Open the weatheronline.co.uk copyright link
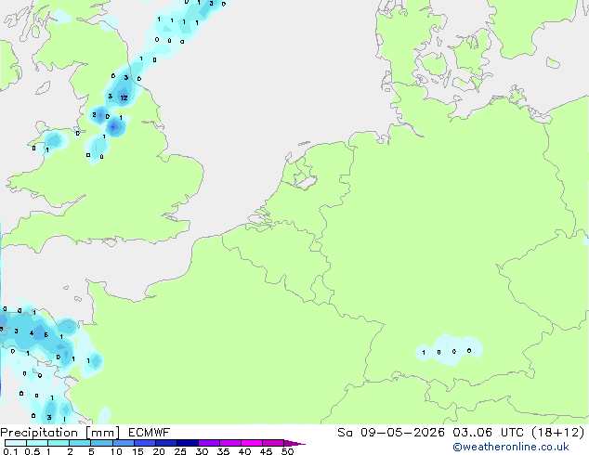The height and width of the screenshot is (455, 589). 511,447
